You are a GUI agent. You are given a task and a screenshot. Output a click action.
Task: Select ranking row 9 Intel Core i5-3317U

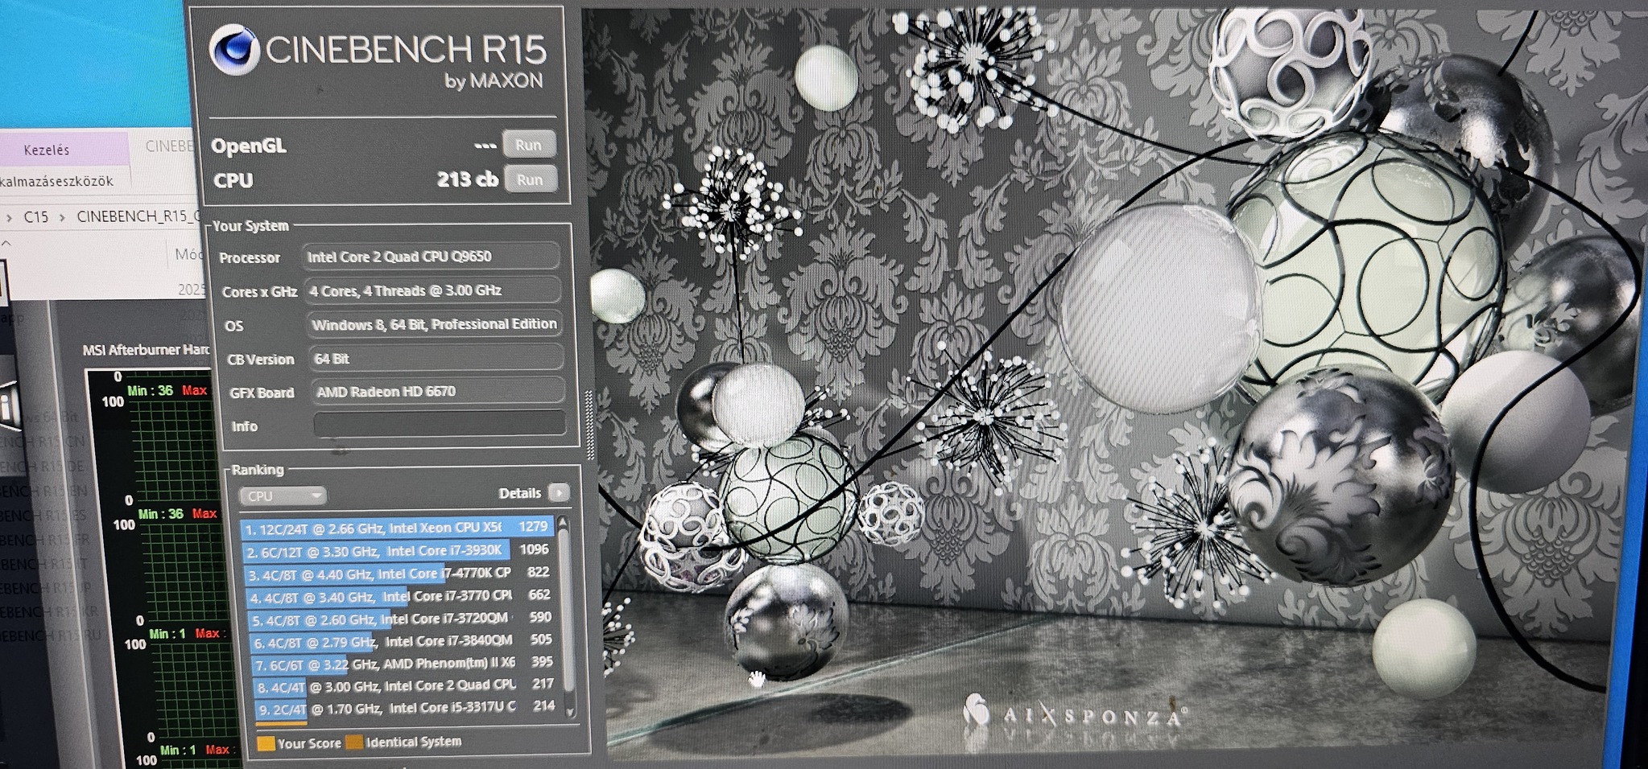[x=406, y=708]
